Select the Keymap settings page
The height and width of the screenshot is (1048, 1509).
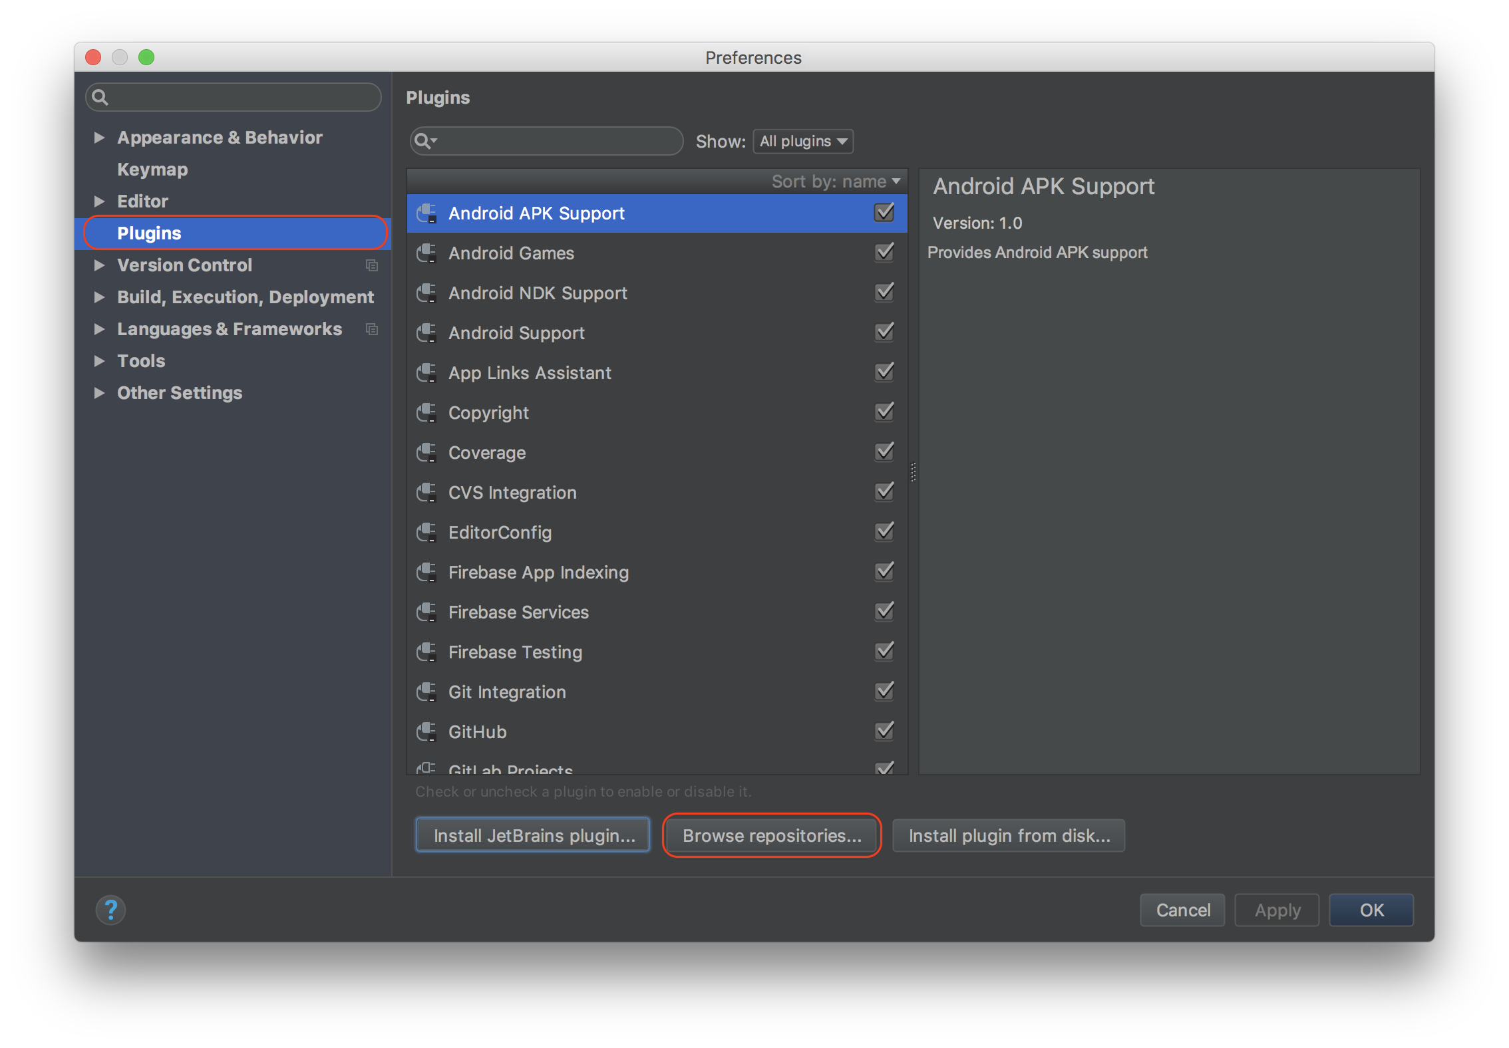(x=152, y=169)
